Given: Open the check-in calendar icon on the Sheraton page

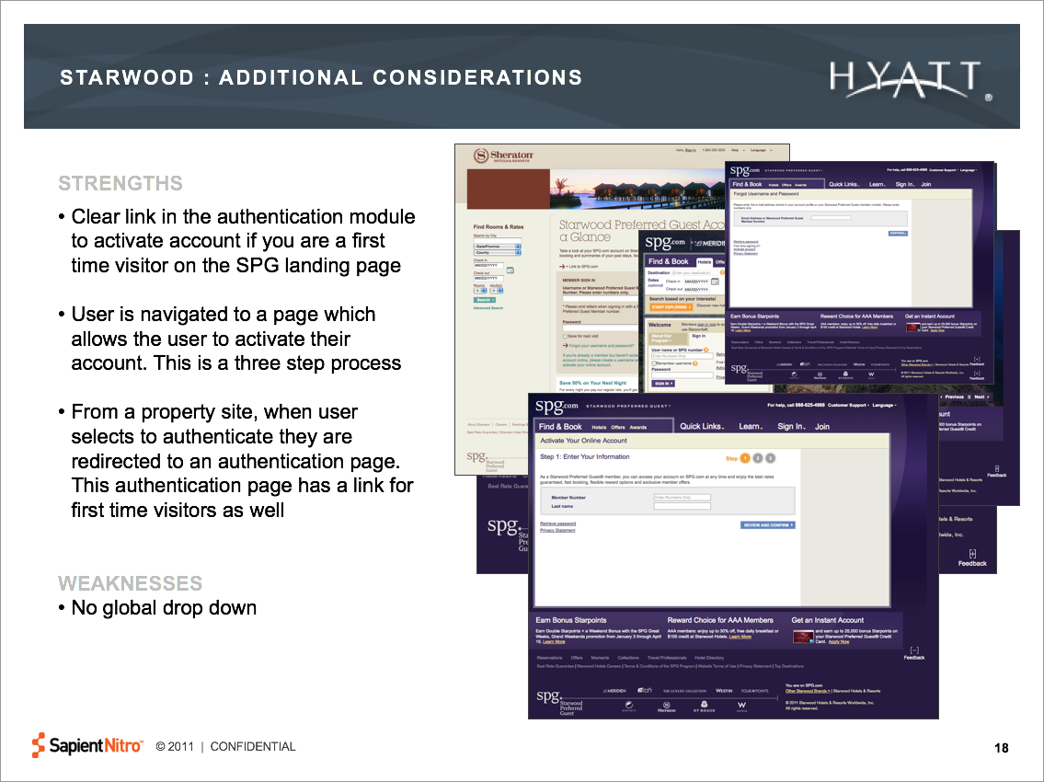Looking at the screenshot, I should click(511, 268).
